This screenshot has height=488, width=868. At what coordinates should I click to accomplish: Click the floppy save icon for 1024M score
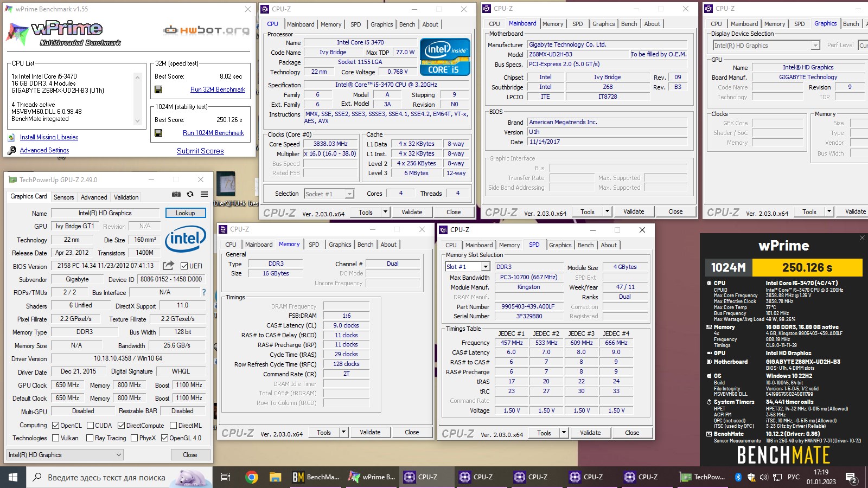[158, 133]
